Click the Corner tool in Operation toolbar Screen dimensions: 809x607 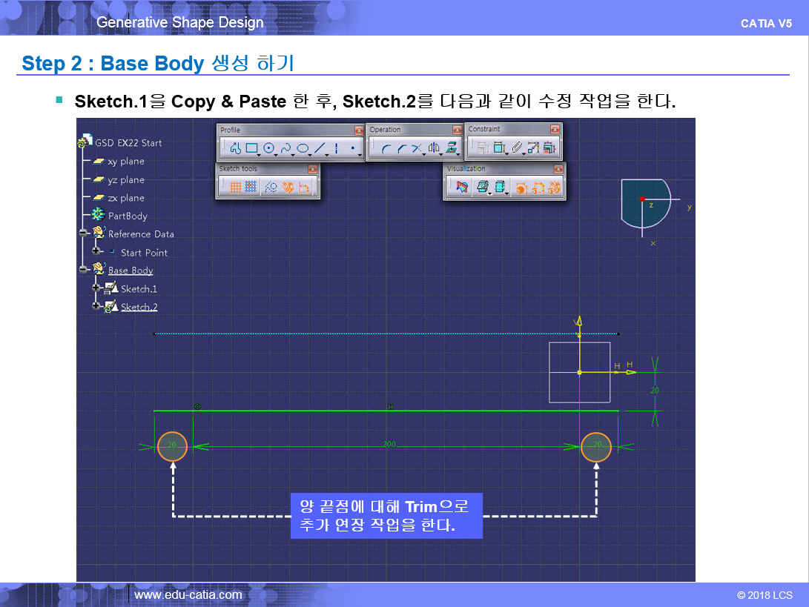pyautogui.click(x=386, y=149)
